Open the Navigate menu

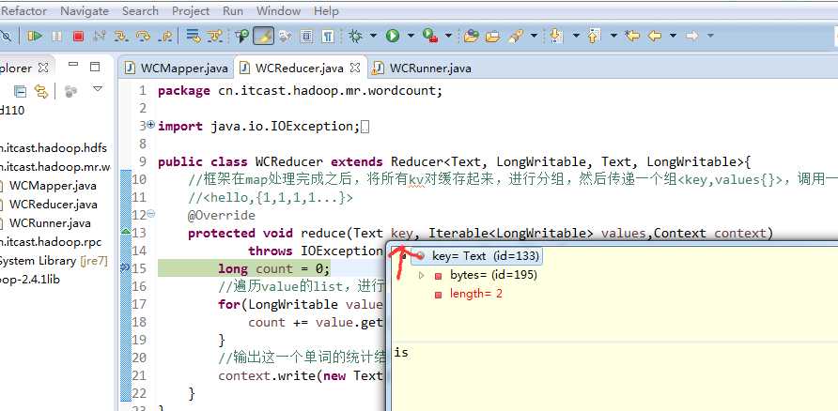pos(85,10)
